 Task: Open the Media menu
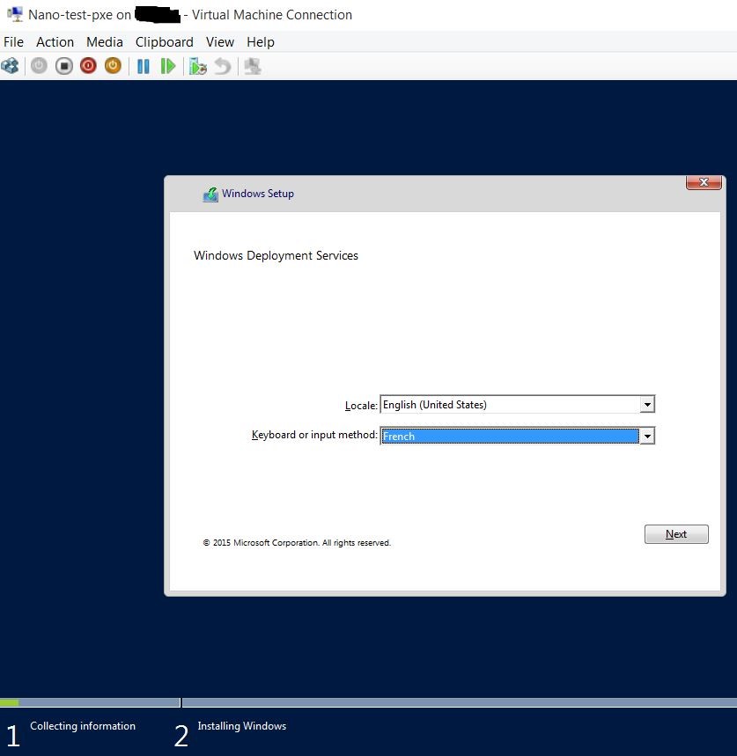click(105, 42)
